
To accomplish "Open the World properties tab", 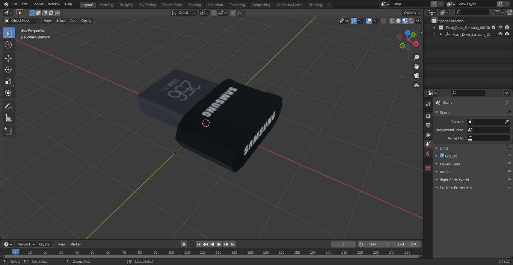I will pyautogui.click(x=428, y=153).
